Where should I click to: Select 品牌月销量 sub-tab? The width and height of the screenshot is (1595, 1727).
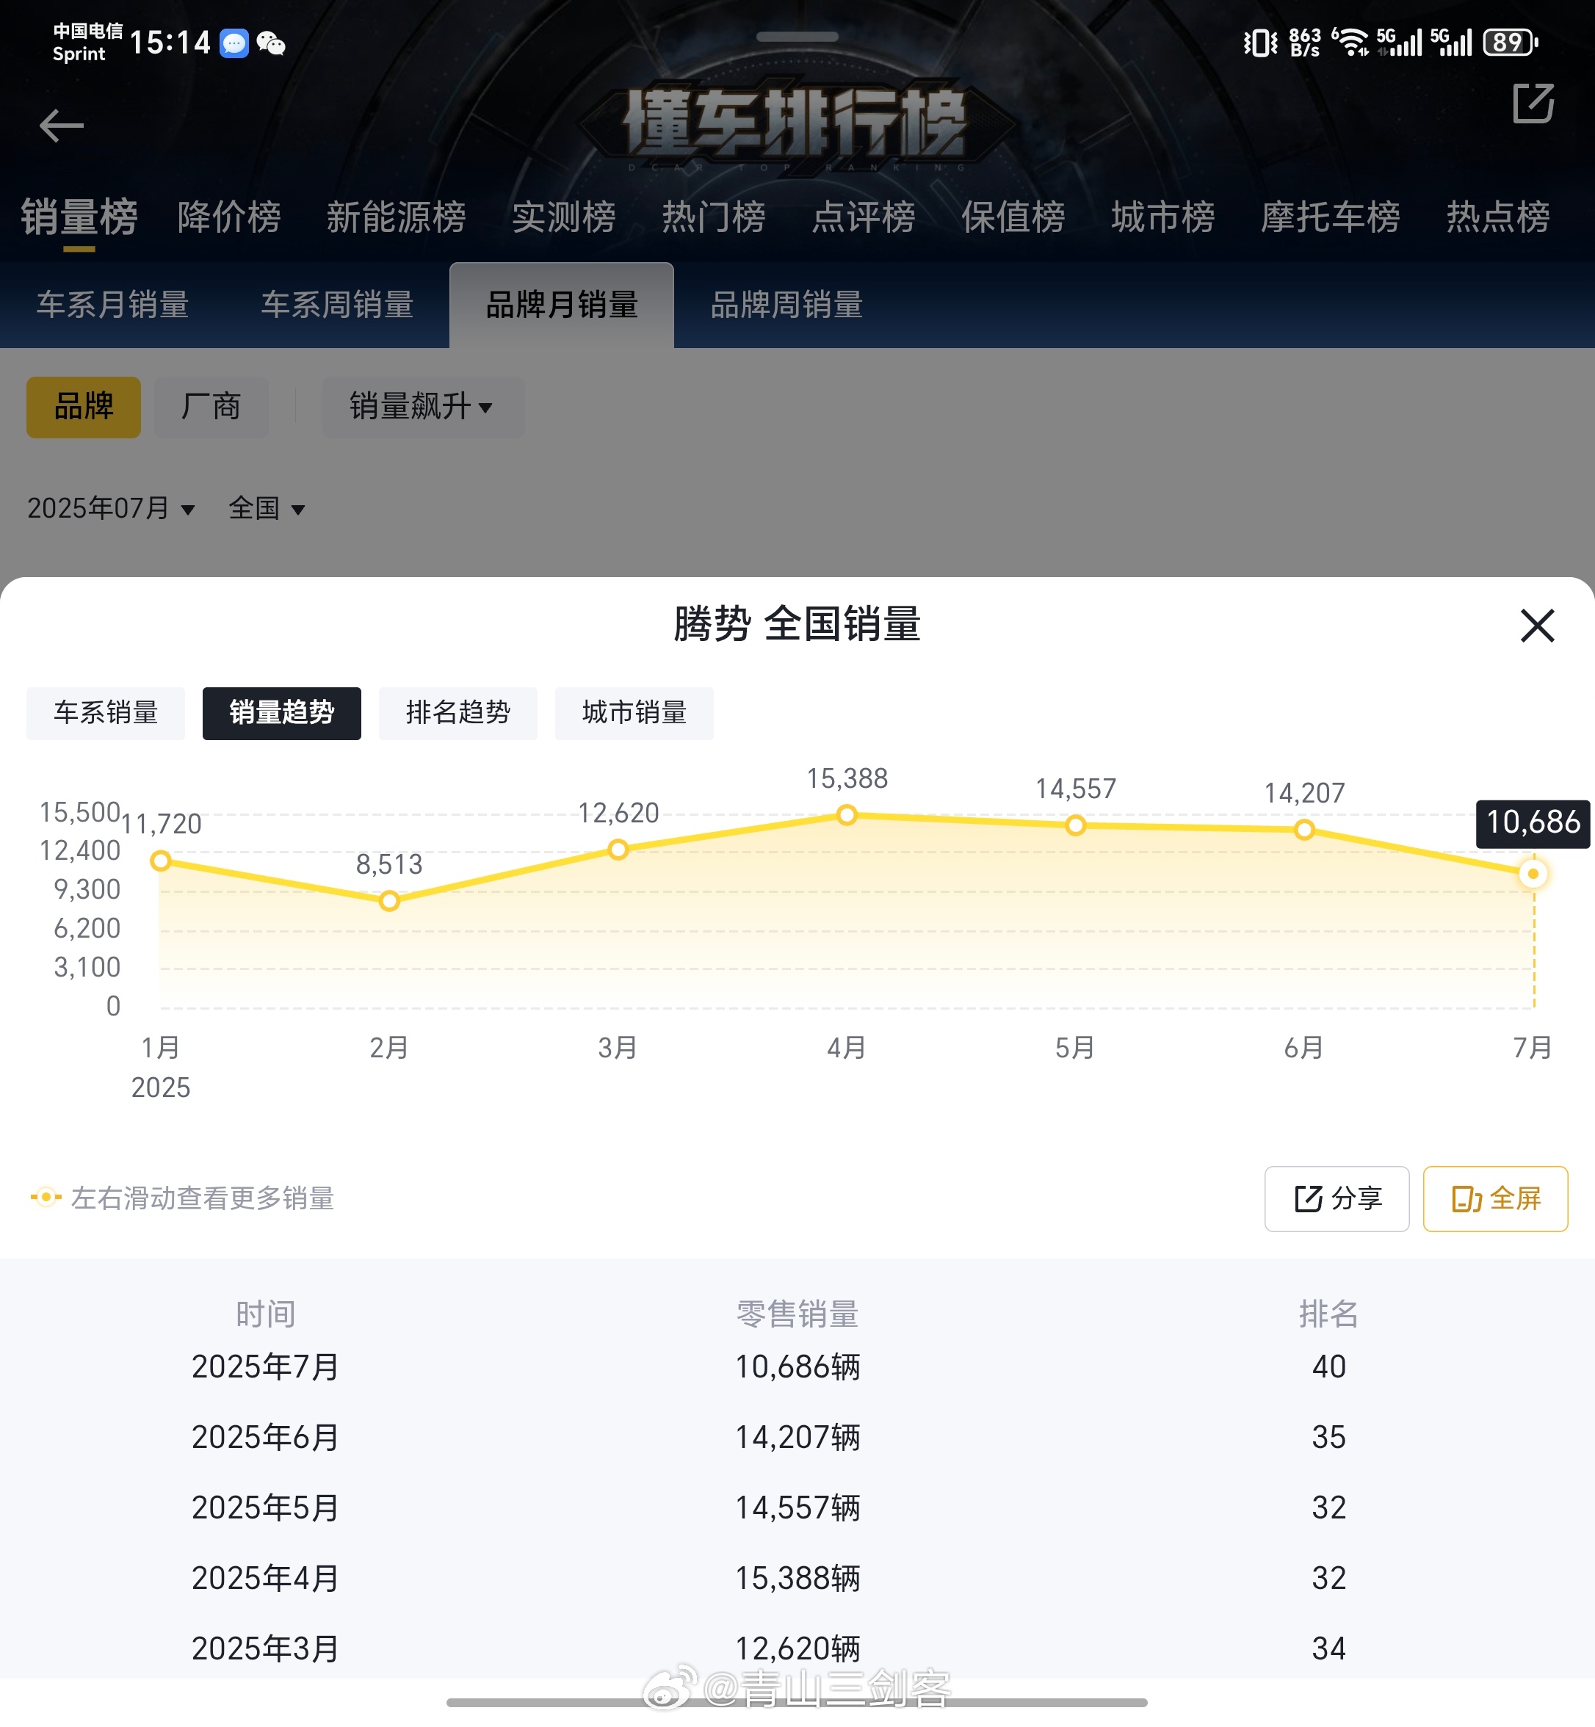[x=562, y=305]
